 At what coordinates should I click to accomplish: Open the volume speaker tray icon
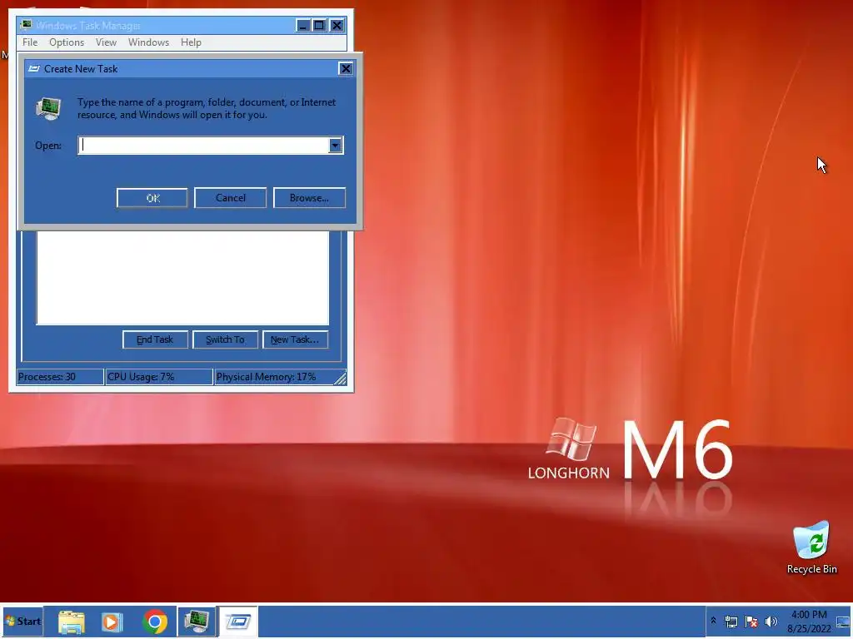click(771, 622)
